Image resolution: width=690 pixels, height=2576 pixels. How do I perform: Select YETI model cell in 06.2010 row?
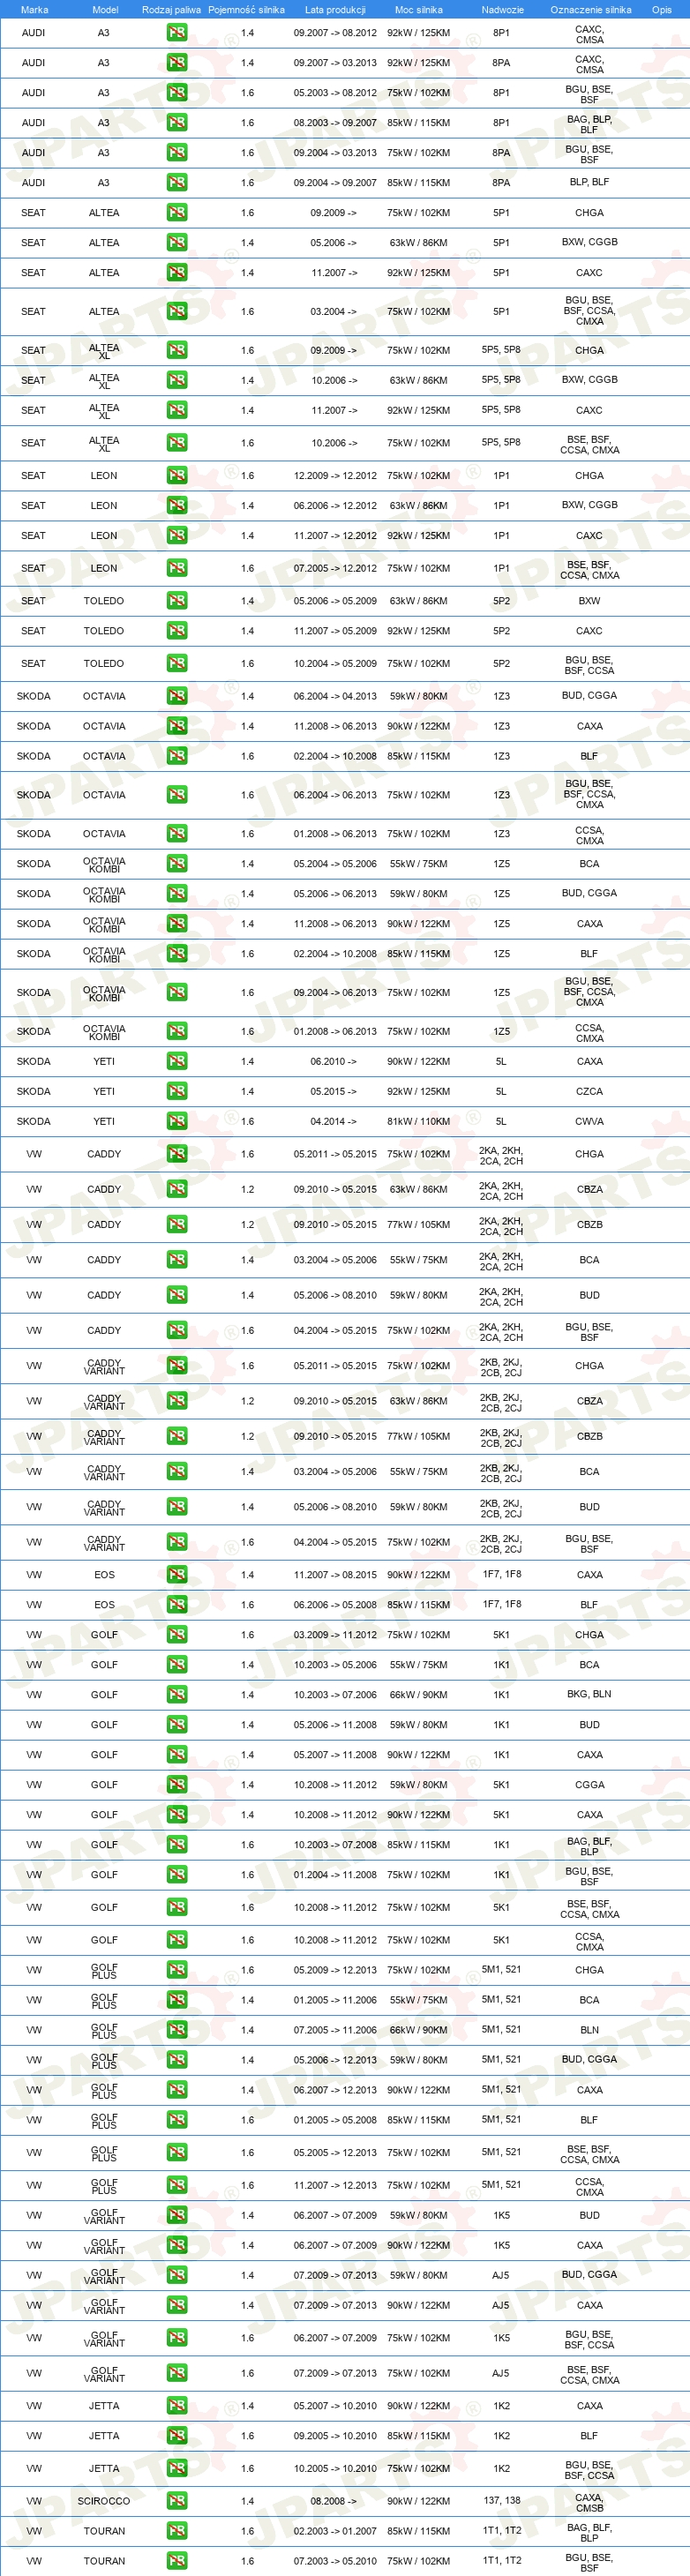(104, 1061)
